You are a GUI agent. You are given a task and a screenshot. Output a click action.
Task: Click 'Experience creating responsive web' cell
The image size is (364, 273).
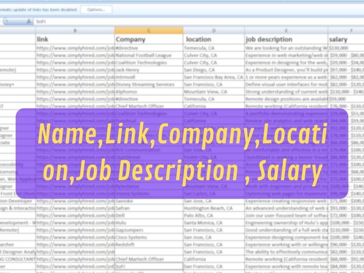click(286, 201)
